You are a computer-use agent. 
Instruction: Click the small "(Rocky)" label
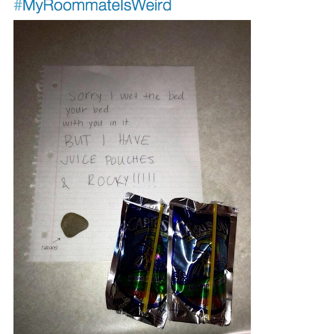click(x=50, y=248)
